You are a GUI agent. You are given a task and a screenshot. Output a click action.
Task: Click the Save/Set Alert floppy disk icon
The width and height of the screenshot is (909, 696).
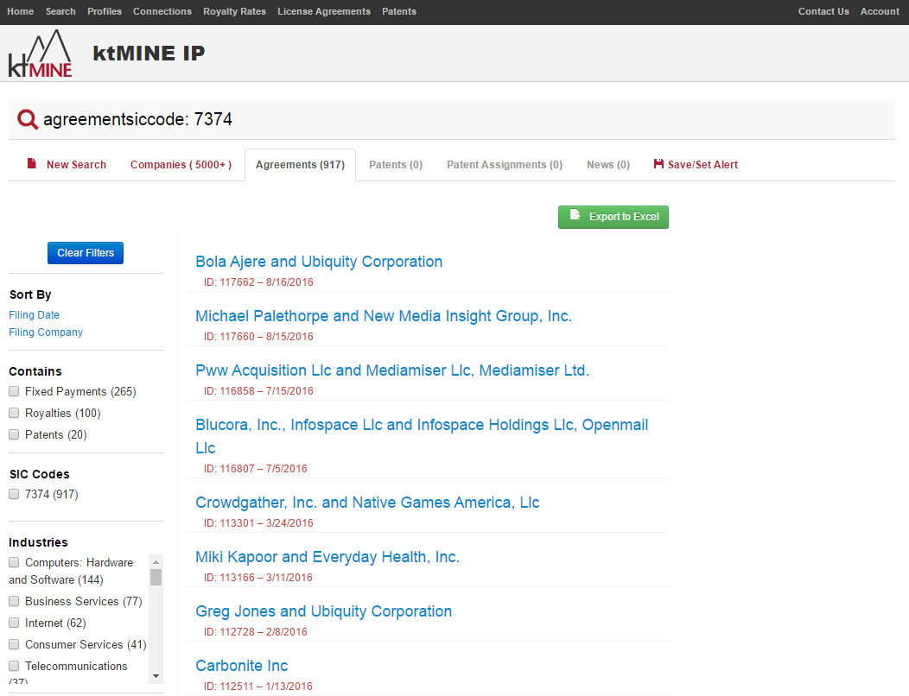[658, 164]
